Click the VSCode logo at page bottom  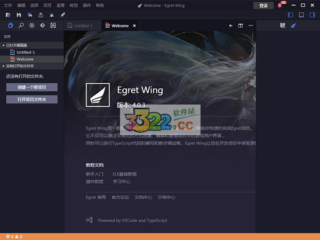click(89, 220)
